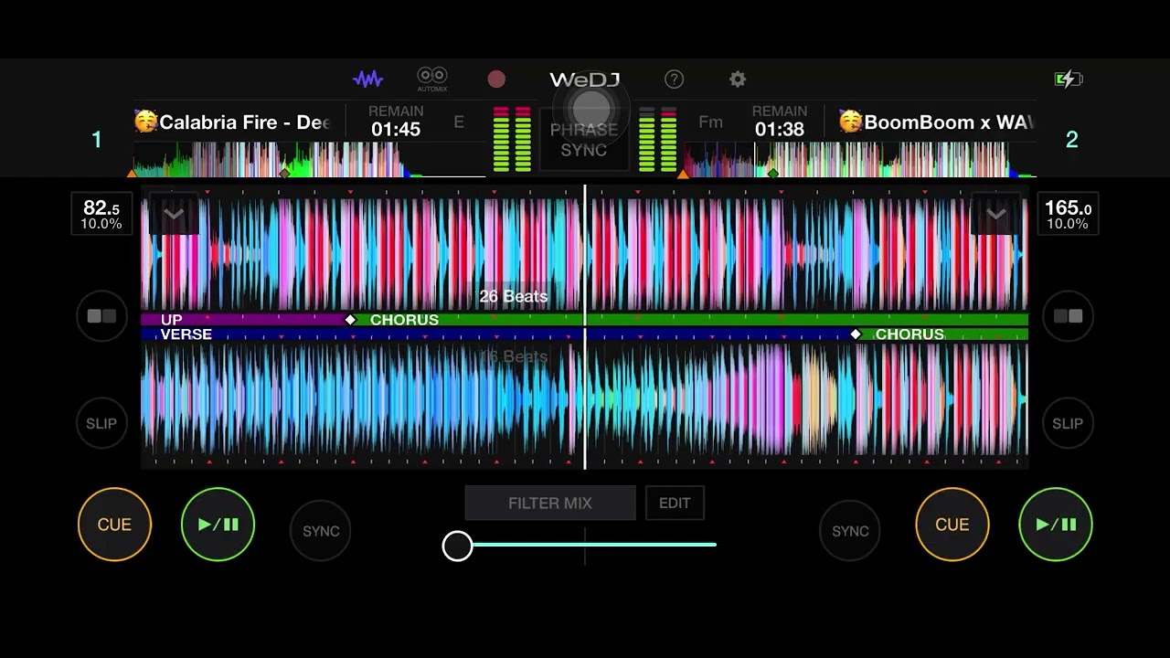Click the crossfader handle
This screenshot has height=658, width=1170.
pos(457,546)
